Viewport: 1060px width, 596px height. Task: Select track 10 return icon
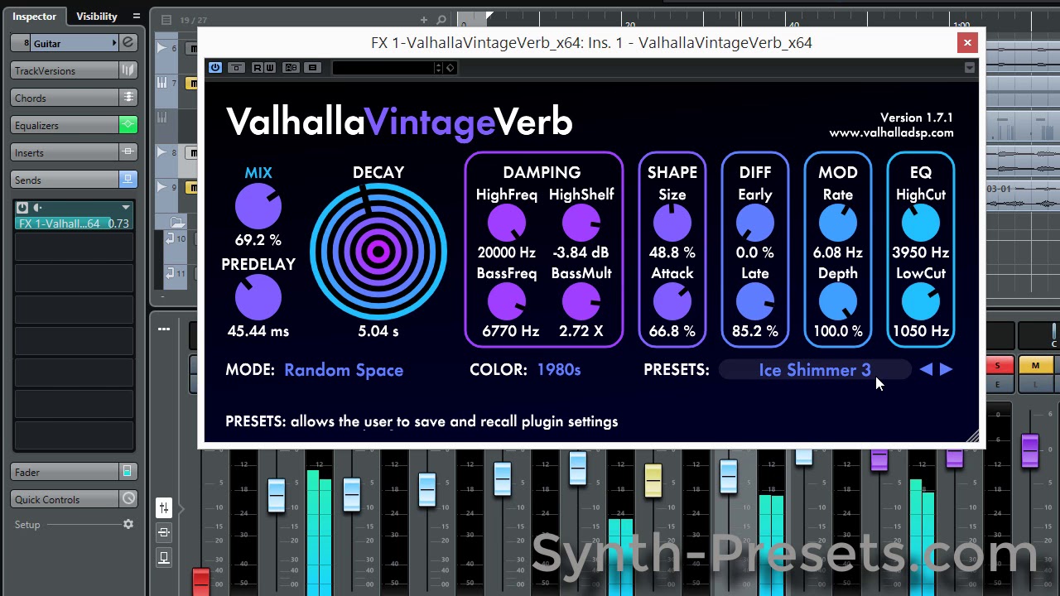coord(169,239)
